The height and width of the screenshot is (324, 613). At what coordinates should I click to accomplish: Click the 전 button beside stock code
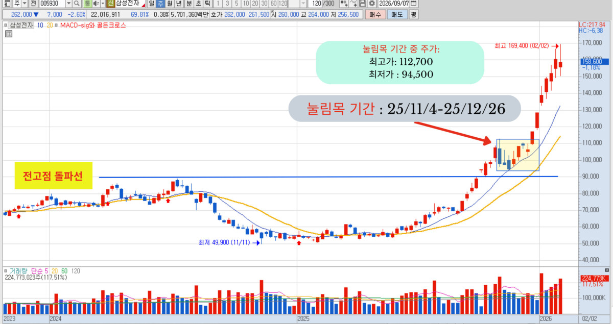[x=33, y=4]
